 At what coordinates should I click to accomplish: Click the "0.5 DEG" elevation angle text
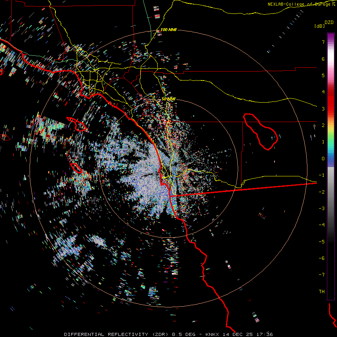click(x=183, y=334)
